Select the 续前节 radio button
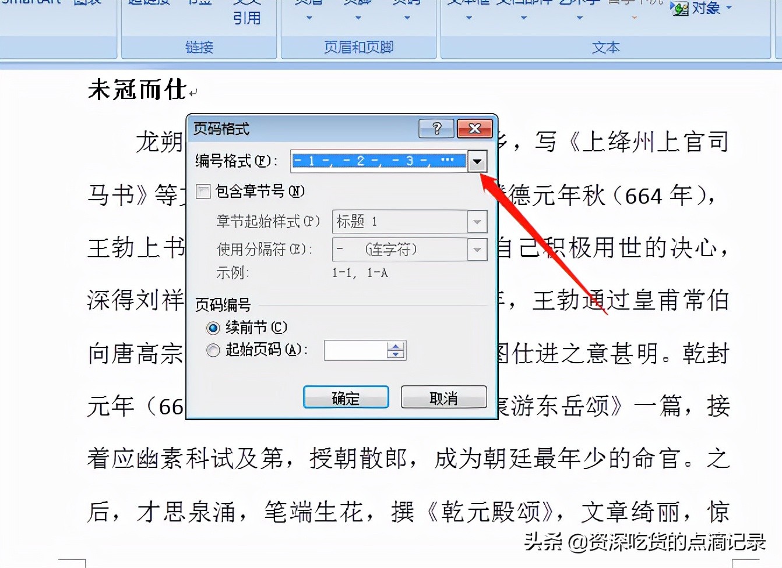782x568 pixels. pos(213,328)
